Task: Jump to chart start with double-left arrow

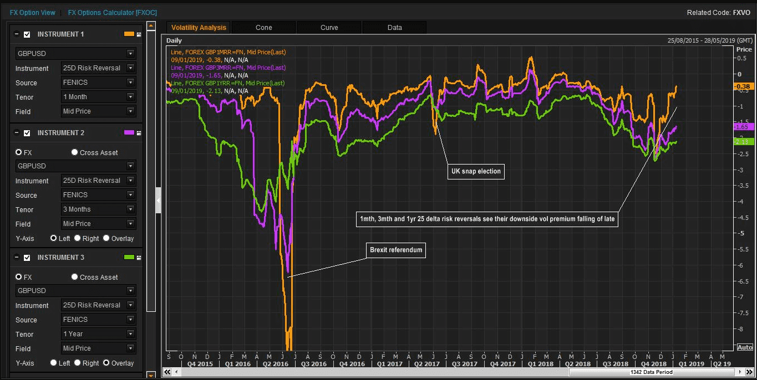Action: click(167, 372)
